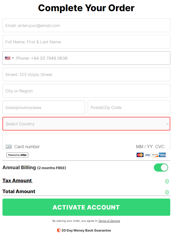This screenshot has height=237, width=173.
Task: Click the Tax Amount underlined label
Action: pyautogui.click(x=17, y=180)
